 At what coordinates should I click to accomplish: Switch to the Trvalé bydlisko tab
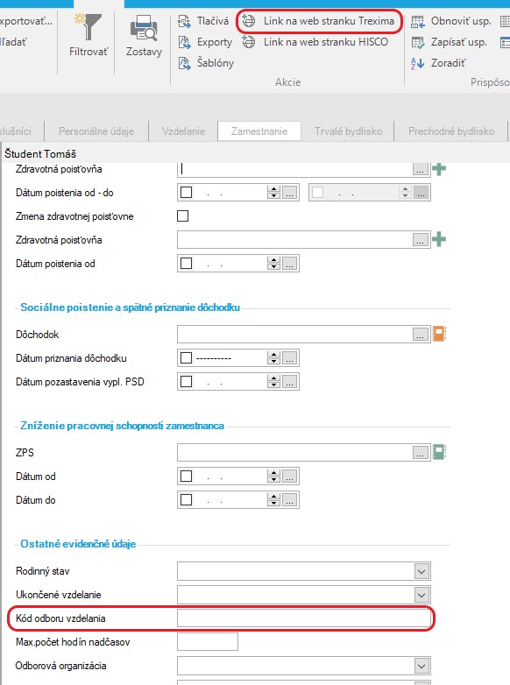[x=348, y=131]
